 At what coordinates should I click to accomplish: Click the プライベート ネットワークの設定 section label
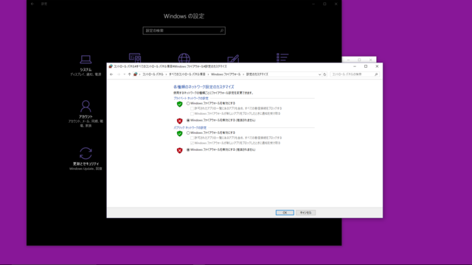pyautogui.click(x=191, y=98)
